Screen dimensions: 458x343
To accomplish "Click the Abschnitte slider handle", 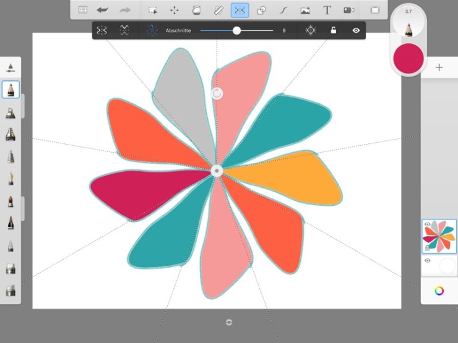I will tap(236, 30).
